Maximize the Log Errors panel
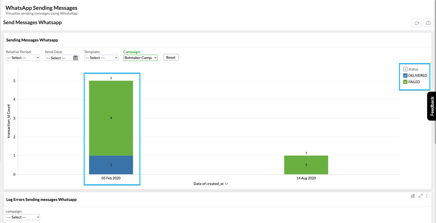The width and height of the screenshot is (436, 223). pyautogui.click(x=421, y=196)
